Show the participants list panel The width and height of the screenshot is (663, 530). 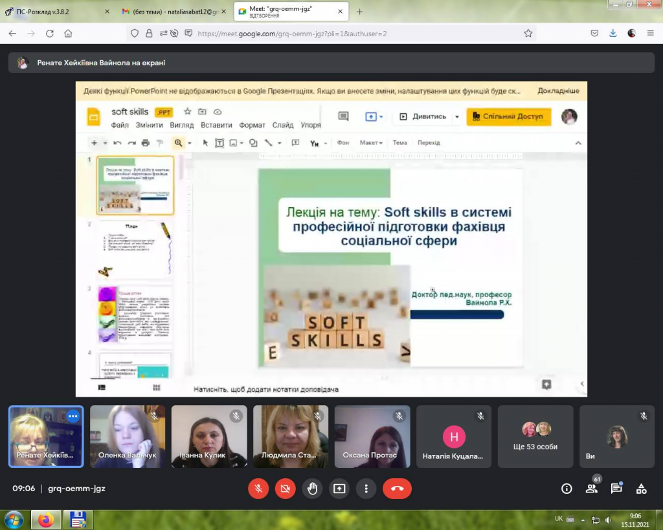591,489
